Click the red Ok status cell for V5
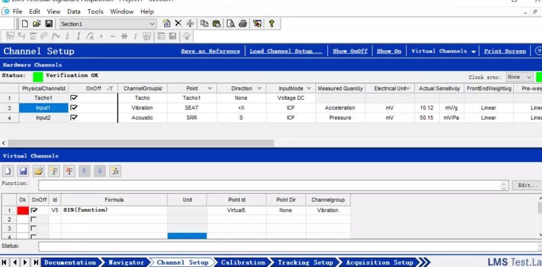Screen dimensions: 542x267 23,210
